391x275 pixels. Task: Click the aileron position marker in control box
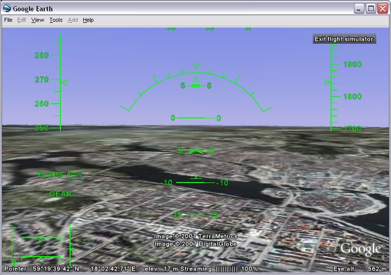pyautogui.click(x=41, y=238)
